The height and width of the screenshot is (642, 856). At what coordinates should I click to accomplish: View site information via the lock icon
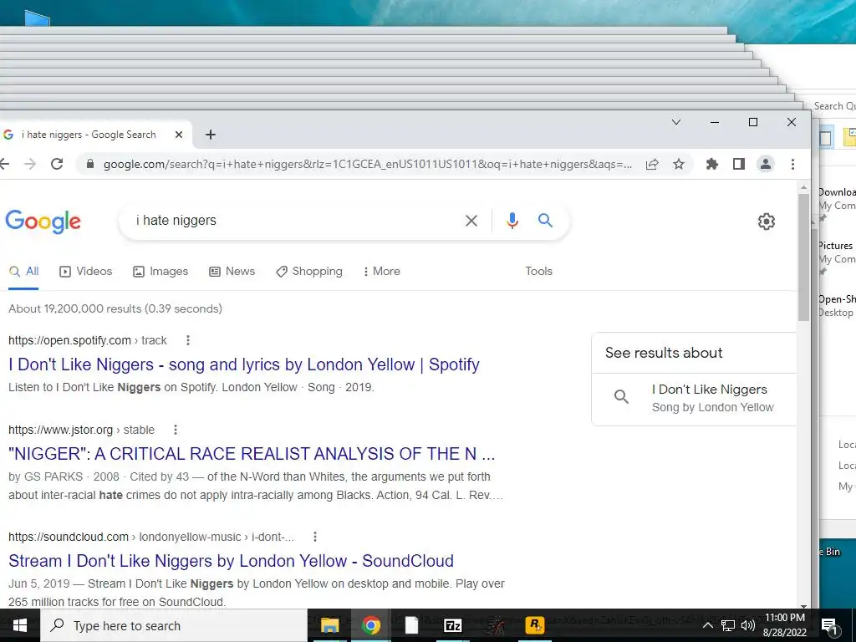90,164
